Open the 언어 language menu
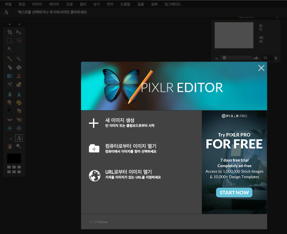 click(x=110, y=4)
